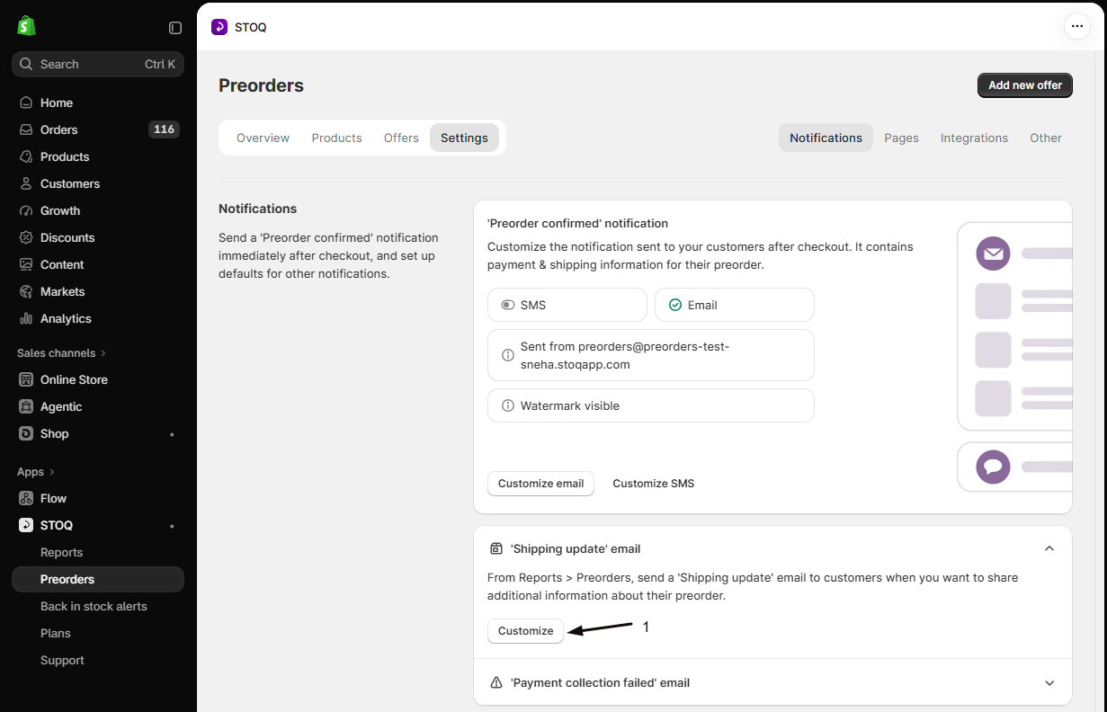Click the Customize SMS button
The height and width of the screenshot is (712, 1107).
tap(654, 484)
